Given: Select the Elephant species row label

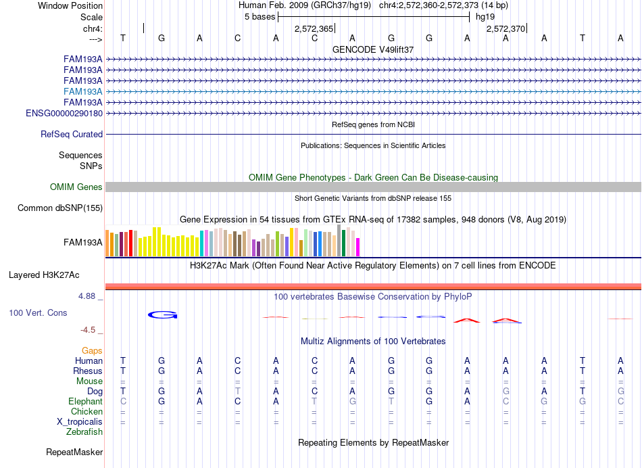Looking at the screenshot, I should pos(85,401).
